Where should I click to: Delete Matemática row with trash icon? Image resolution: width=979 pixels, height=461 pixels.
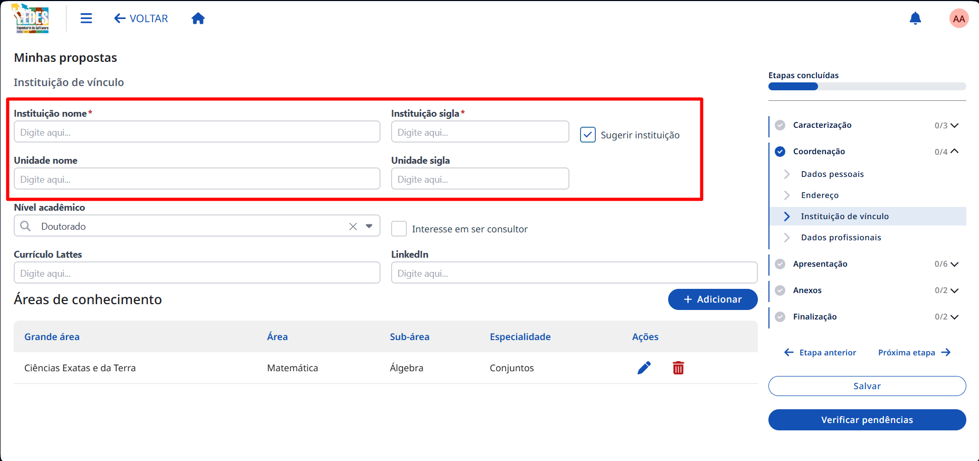678,368
